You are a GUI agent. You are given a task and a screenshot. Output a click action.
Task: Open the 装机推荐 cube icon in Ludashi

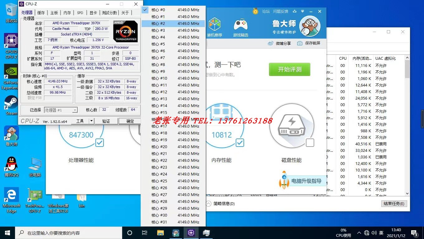[x=214, y=25]
